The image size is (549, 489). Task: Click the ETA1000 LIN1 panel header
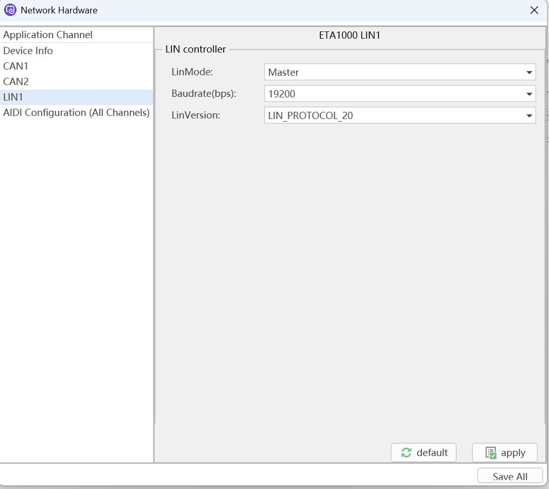coord(349,36)
